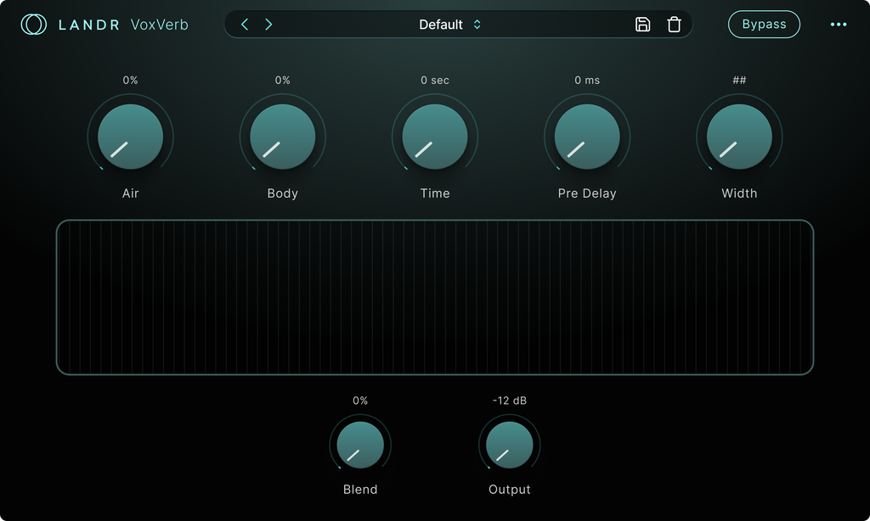The width and height of the screenshot is (870, 521).
Task: Click the Output knob
Action: 510,445
